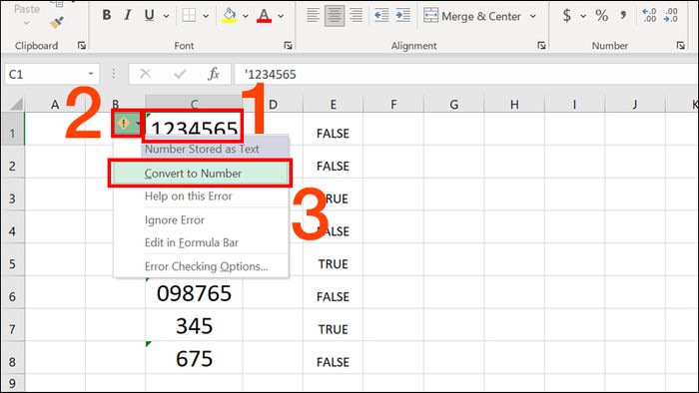Open Merge & Center dropdown arrow
This screenshot has width=699, height=393.
pos(533,16)
